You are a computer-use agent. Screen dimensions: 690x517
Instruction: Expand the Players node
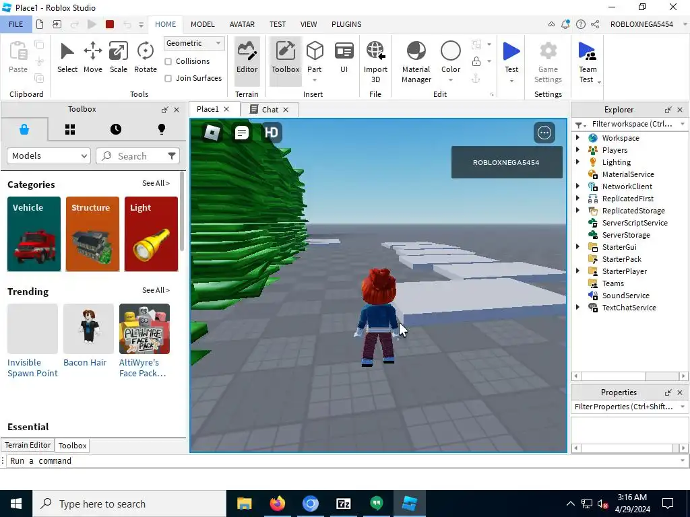click(x=577, y=149)
